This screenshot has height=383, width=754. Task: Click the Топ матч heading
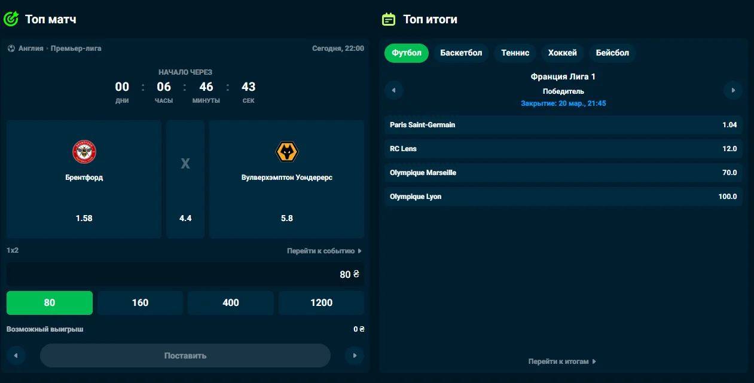point(51,19)
